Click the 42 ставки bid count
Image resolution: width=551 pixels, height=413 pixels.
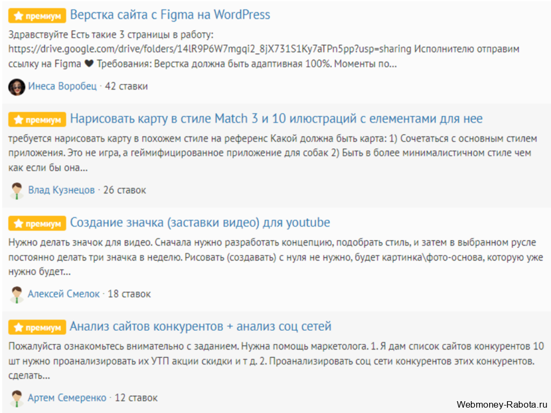pos(126,86)
